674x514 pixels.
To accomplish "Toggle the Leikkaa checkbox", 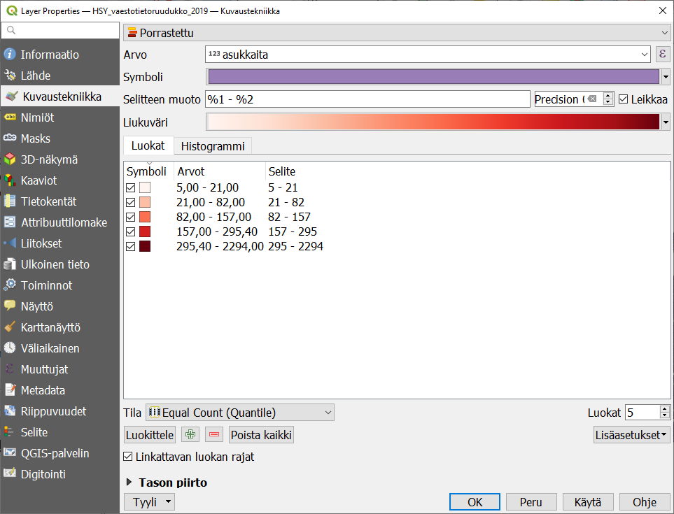I will 624,99.
